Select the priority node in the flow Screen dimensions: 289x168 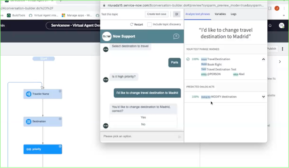pyautogui.click(x=43, y=149)
